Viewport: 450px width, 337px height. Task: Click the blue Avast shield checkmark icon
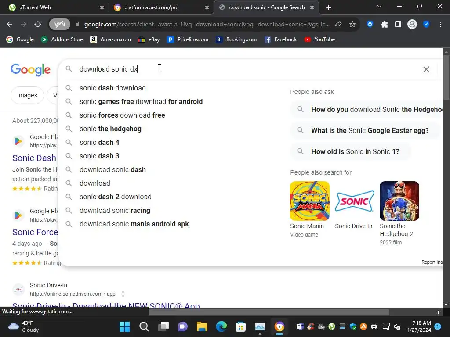tap(426, 25)
